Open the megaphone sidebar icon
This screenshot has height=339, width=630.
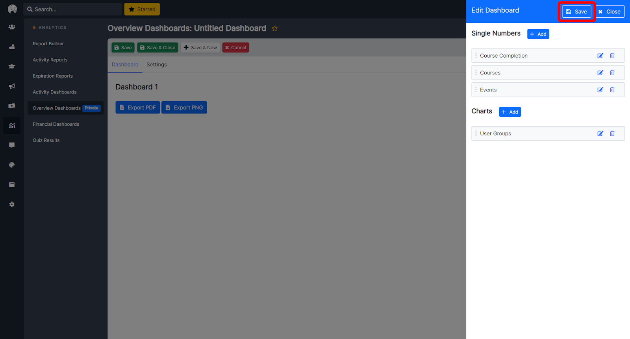coord(12,86)
